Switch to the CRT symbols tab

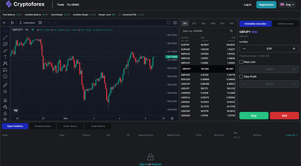[222, 24]
